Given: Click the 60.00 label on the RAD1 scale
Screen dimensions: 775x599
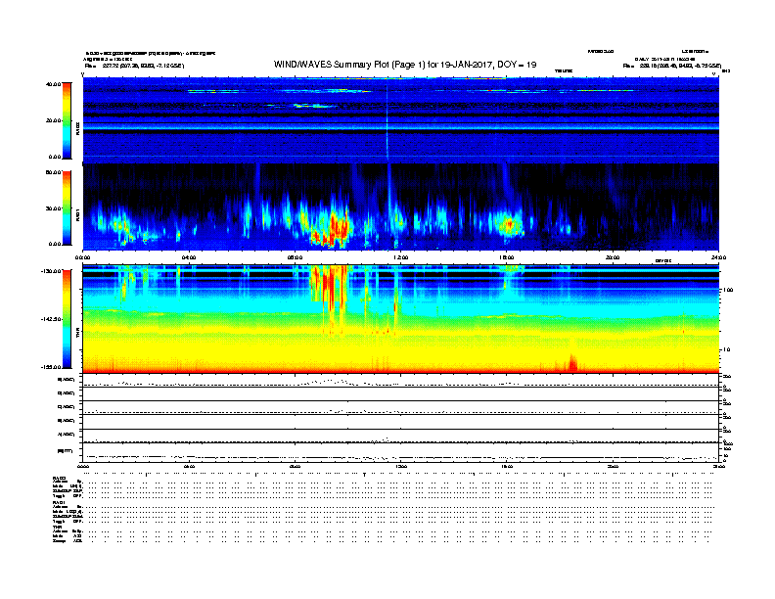Looking at the screenshot, I should [53, 172].
